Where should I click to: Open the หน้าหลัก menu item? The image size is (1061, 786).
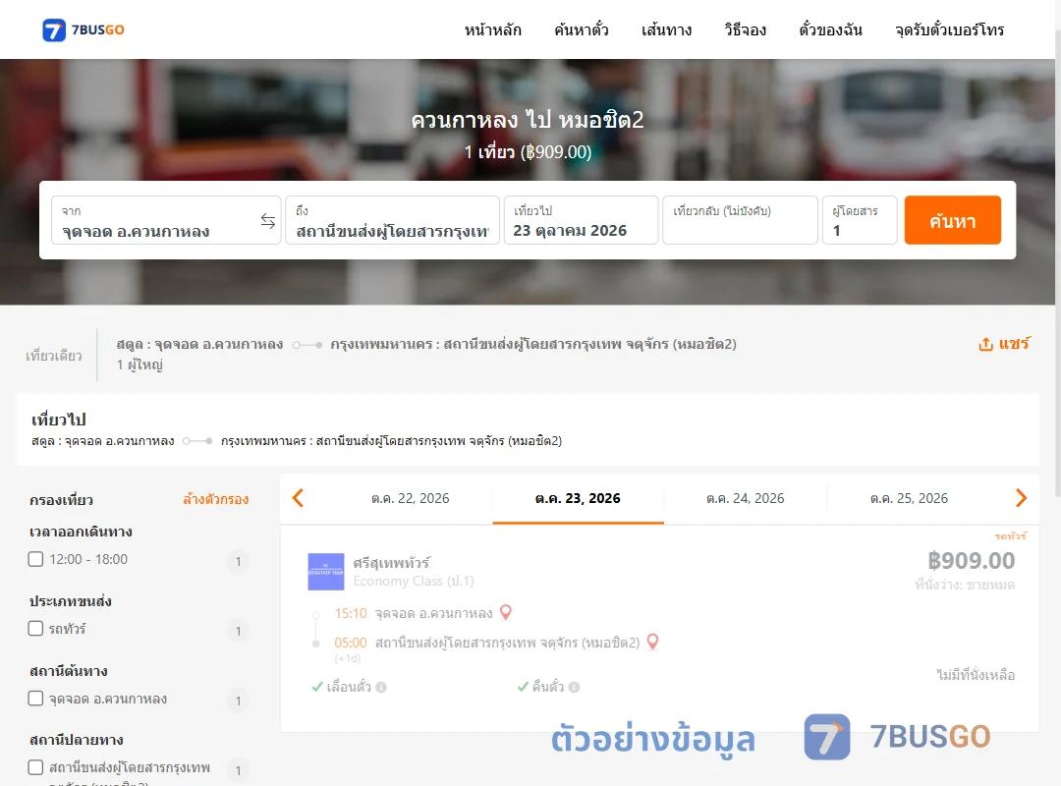[492, 29]
